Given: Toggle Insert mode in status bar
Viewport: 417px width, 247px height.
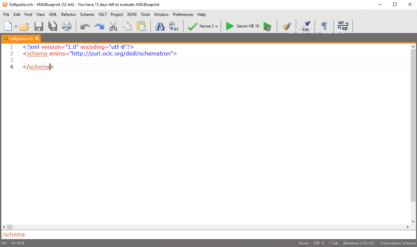Looking at the screenshot, I should pyautogui.click(x=304, y=243).
